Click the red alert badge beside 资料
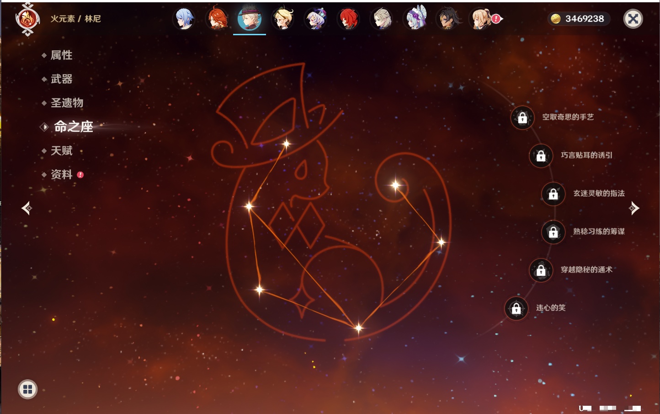 pyautogui.click(x=80, y=175)
